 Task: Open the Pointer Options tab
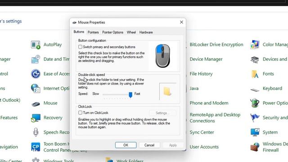pyautogui.click(x=113, y=32)
